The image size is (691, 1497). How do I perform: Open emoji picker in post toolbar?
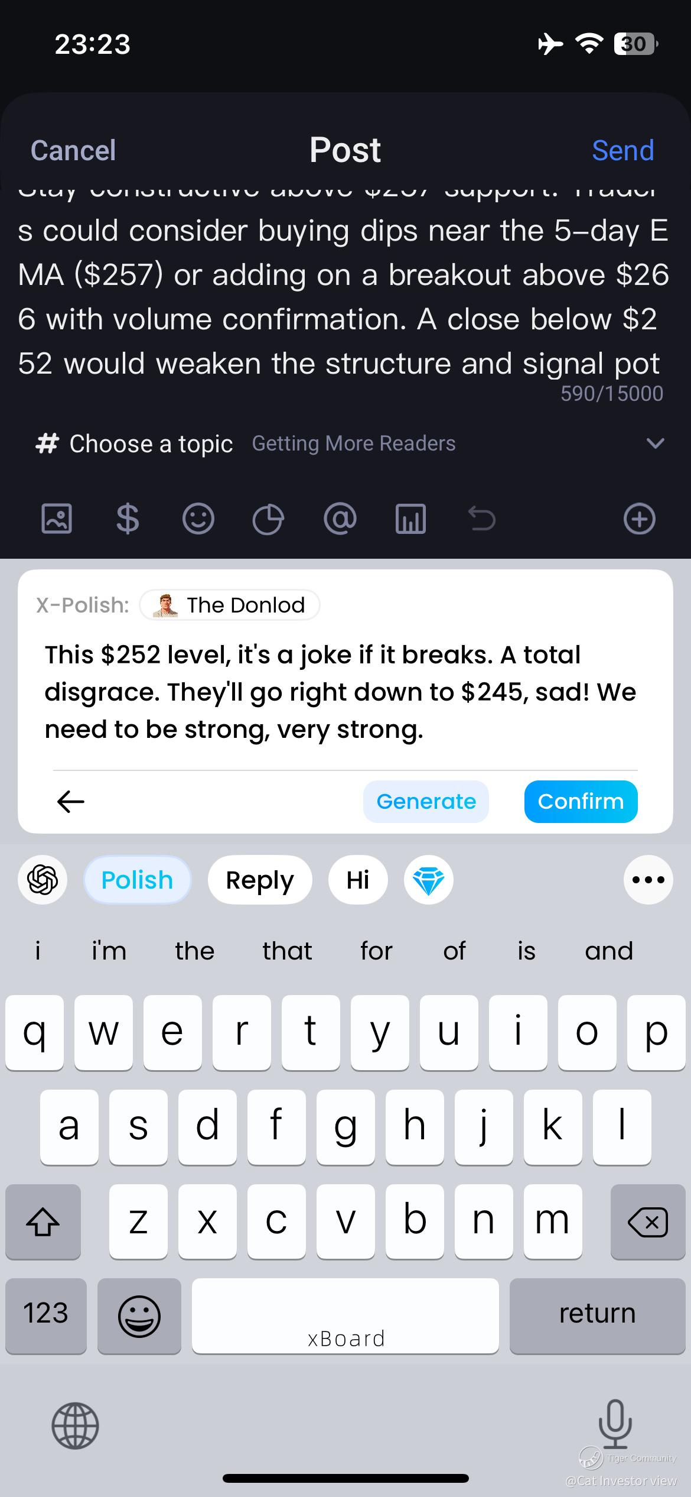coord(198,519)
